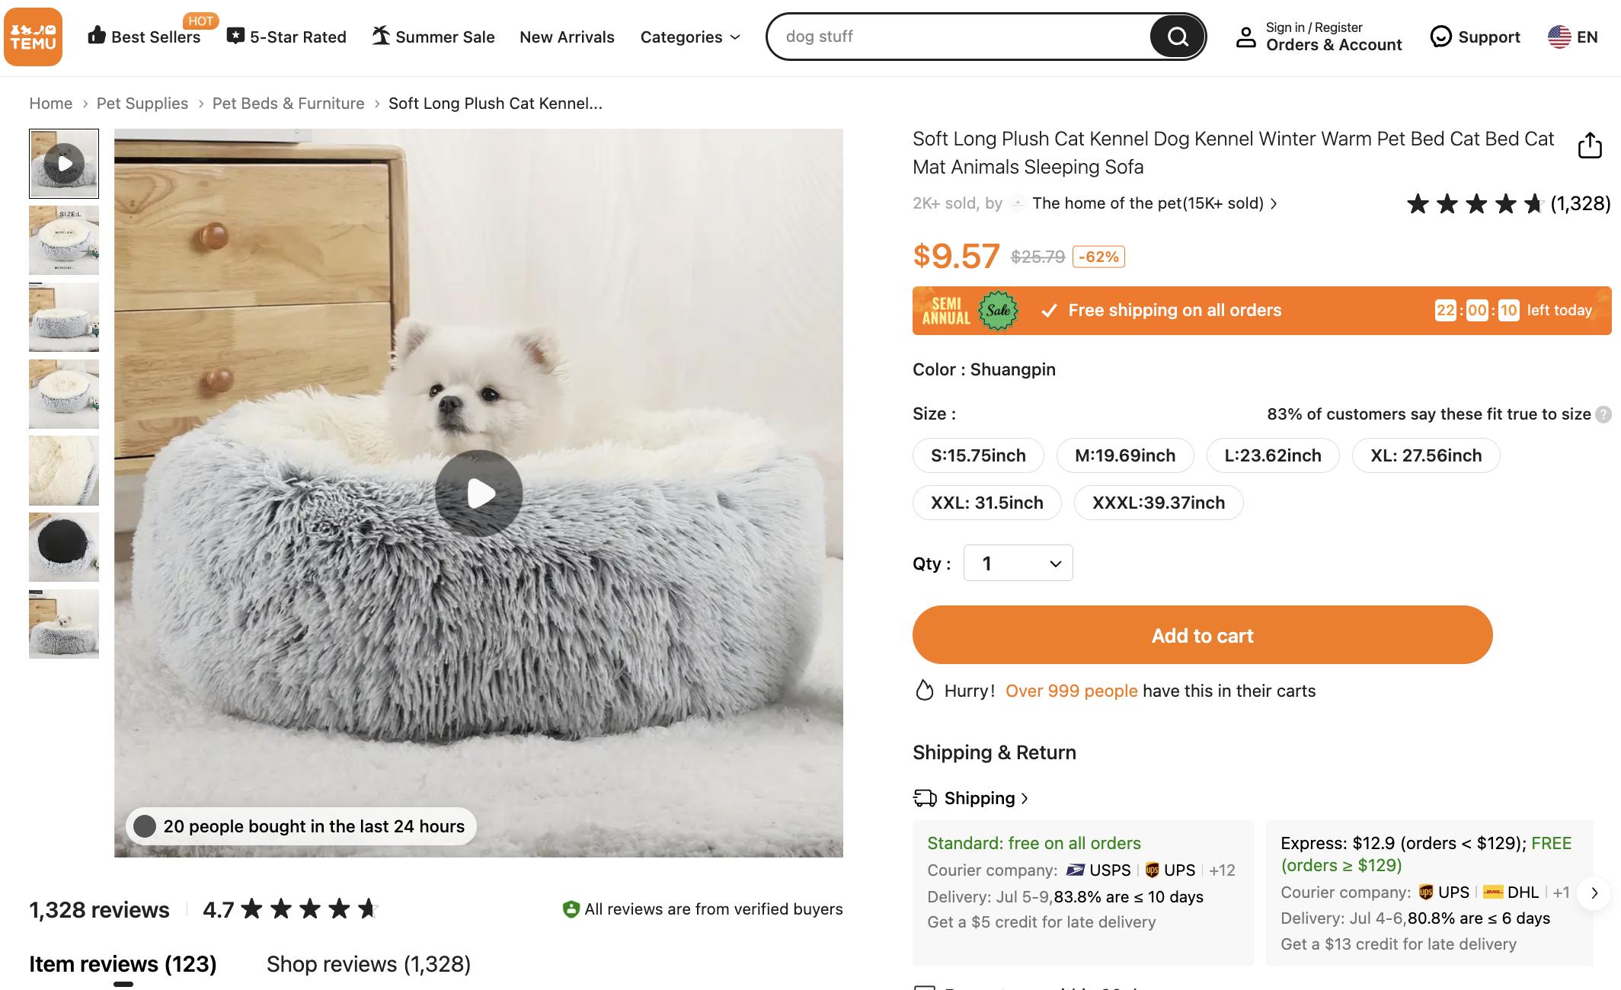1621x990 pixels.
Task: Open Support chat icon
Action: click(x=1440, y=37)
